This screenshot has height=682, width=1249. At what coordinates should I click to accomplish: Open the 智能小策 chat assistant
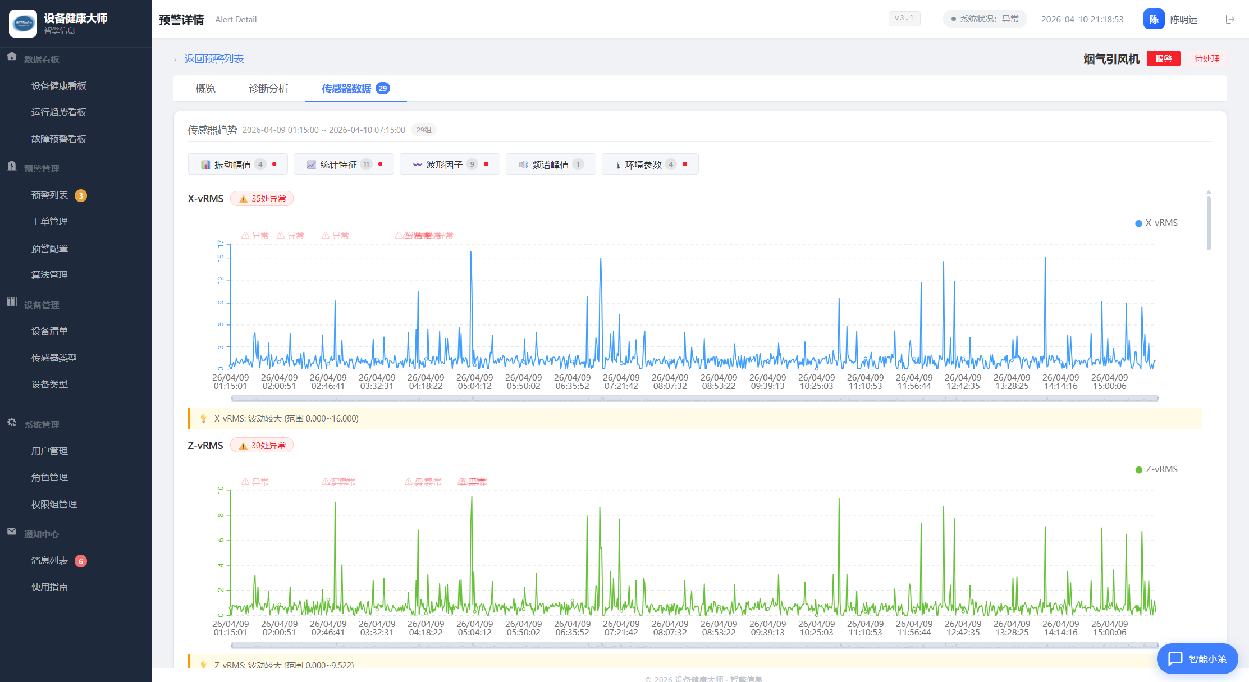point(1197,658)
